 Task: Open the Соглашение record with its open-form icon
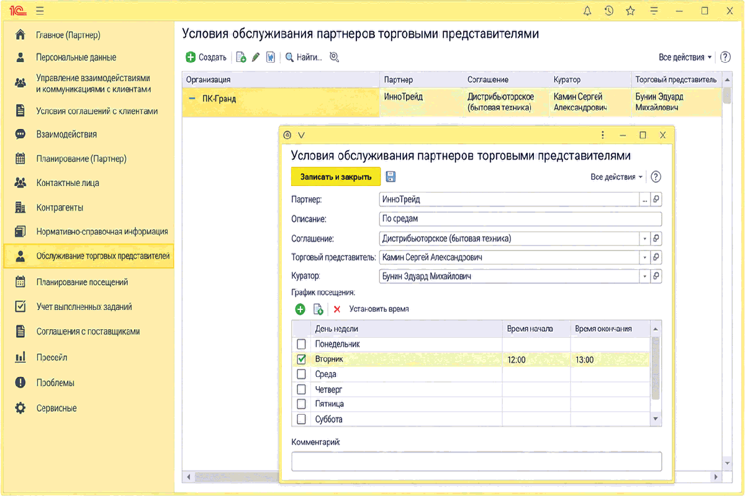[656, 238]
